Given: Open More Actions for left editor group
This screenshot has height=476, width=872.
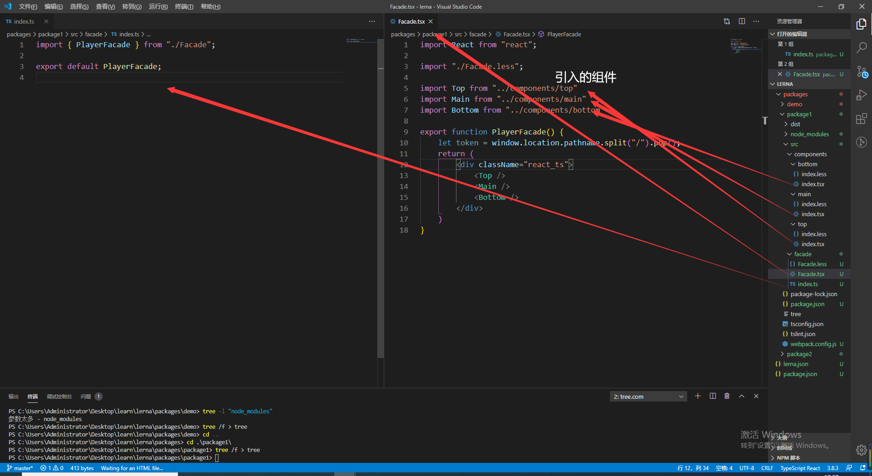Looking at the screenshot, I should pyautogui.click(x=372, y=21).
